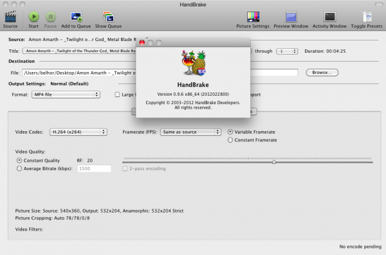Open the Video Codec H.264 dropdown
Viewport: 386px width, 255px height.
point(78,132)
